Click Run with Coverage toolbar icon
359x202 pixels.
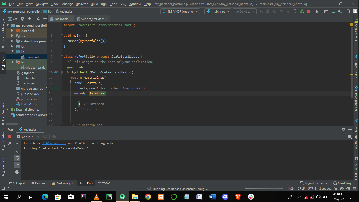[275, 12]
